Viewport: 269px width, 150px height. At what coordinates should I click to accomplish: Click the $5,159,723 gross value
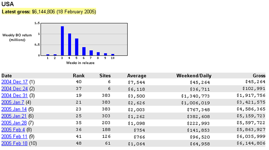pos(251,116)
